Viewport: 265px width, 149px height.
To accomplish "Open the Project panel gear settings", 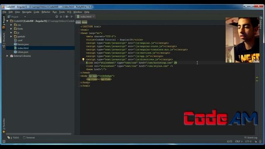I will coord(67,17).
